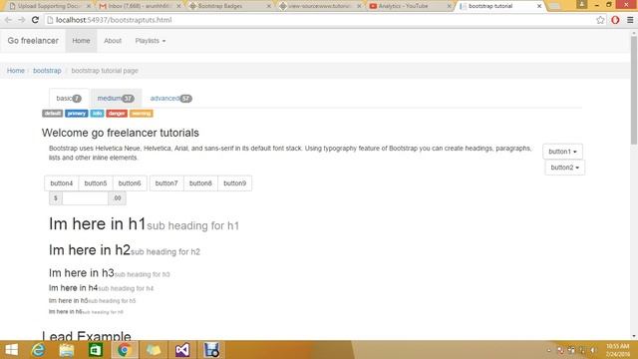Focus the dollar amount input field
Screen dimensions: 638x359
point(85,198)
